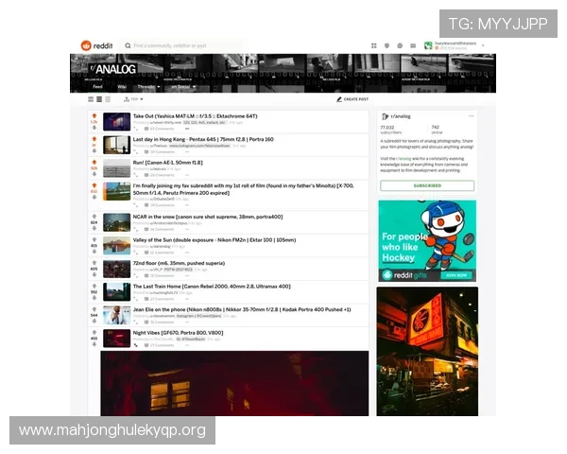Viewport: 567px width, 454px height.
Task: Open the first roll of film Minolta post
Action: coord(243,189)
